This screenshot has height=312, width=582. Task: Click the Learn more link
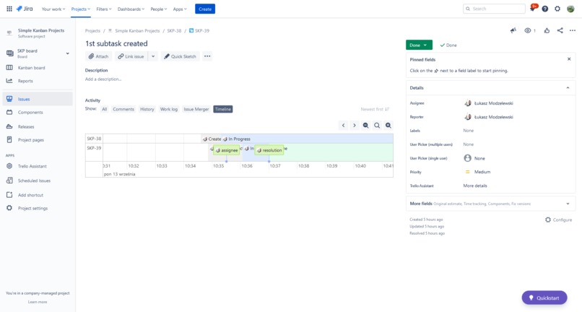pos(38,302)
